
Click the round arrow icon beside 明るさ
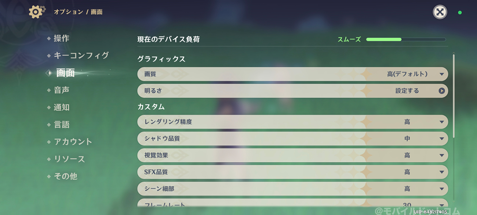tap(441, 91)
